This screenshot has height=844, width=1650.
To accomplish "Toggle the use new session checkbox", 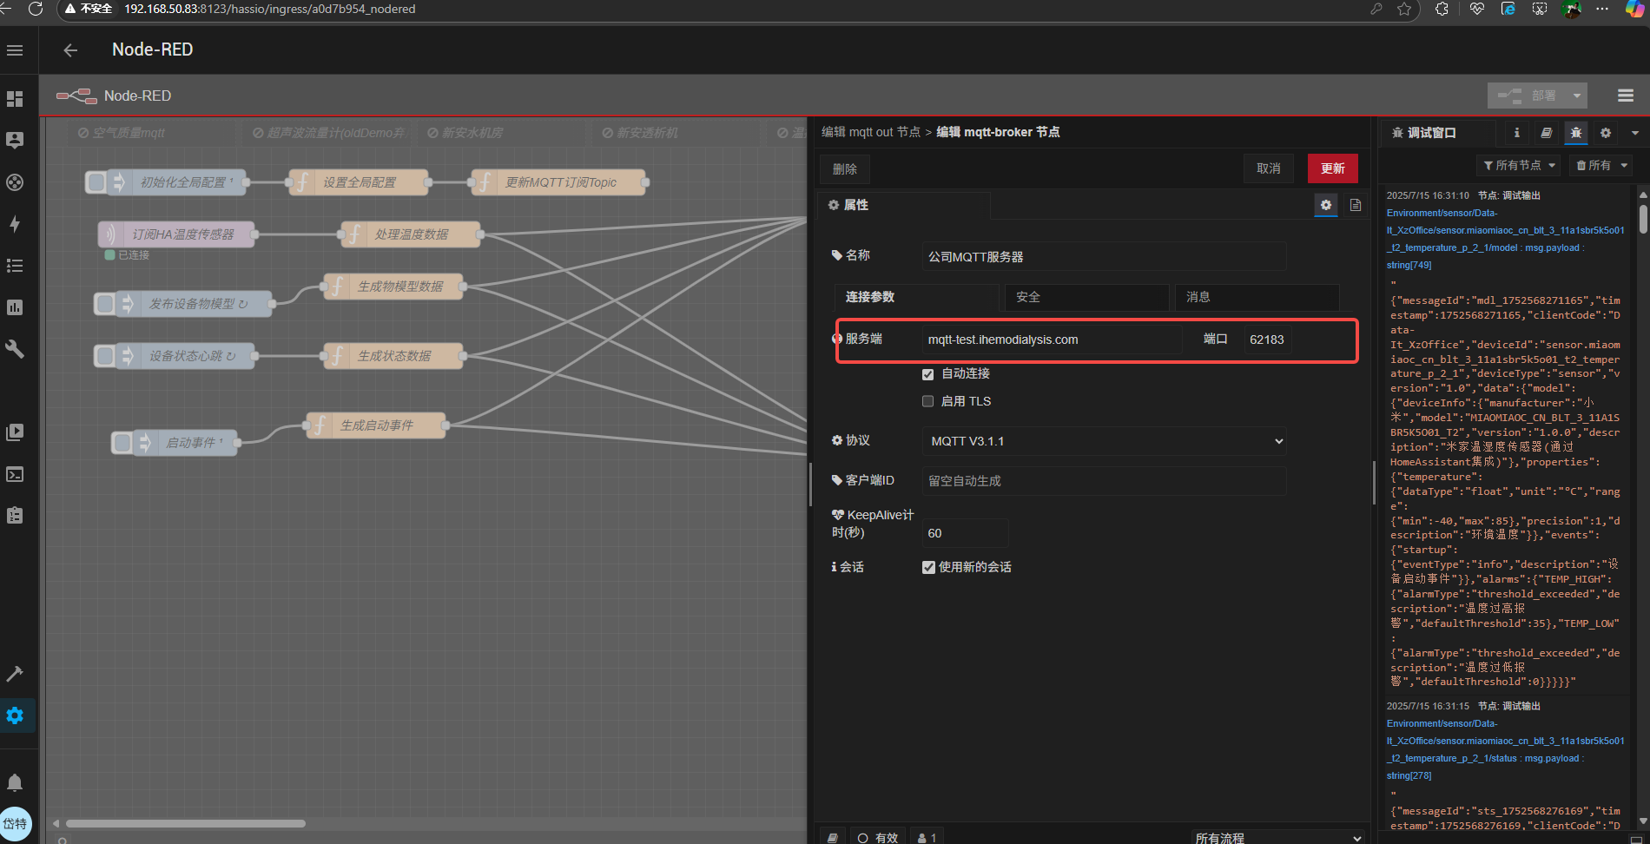I will [x=928, y=567].
